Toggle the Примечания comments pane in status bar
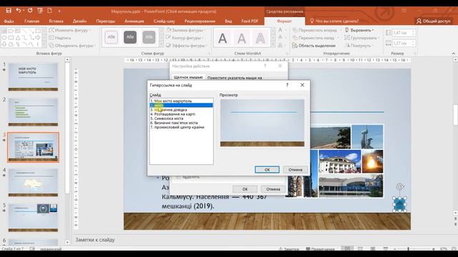This screenshot has width=458, height=257. pos(320,249)
